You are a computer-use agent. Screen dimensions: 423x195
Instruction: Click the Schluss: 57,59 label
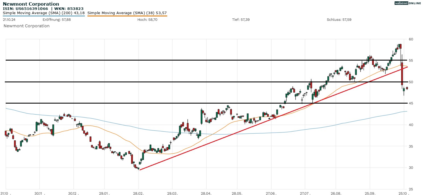click(x=339, y=20)
